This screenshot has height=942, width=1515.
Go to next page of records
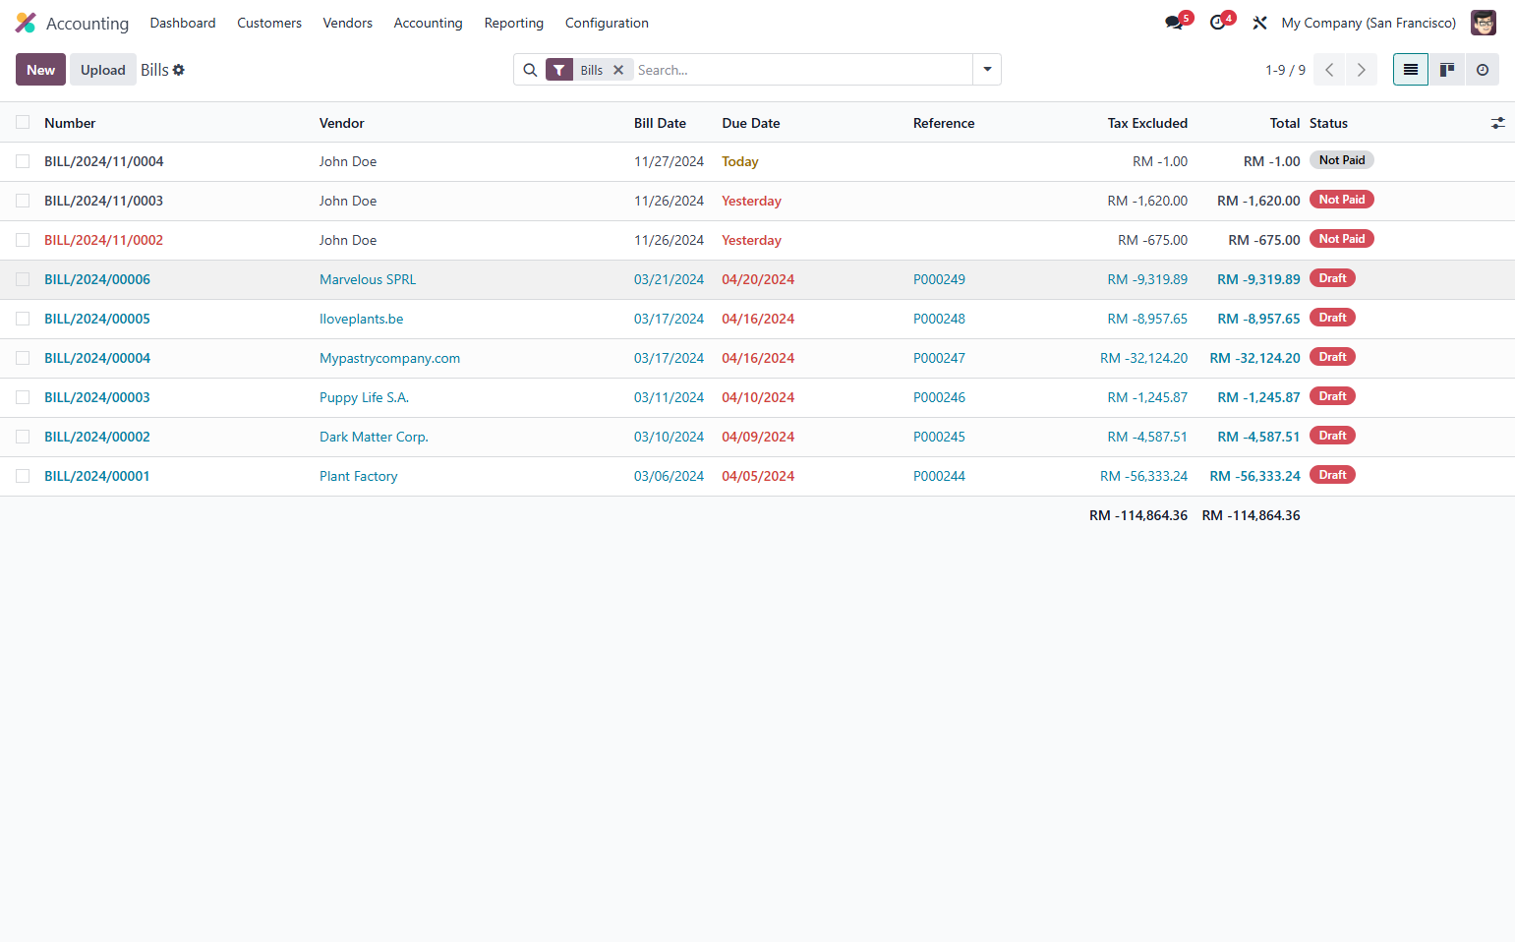[1362, 70]
